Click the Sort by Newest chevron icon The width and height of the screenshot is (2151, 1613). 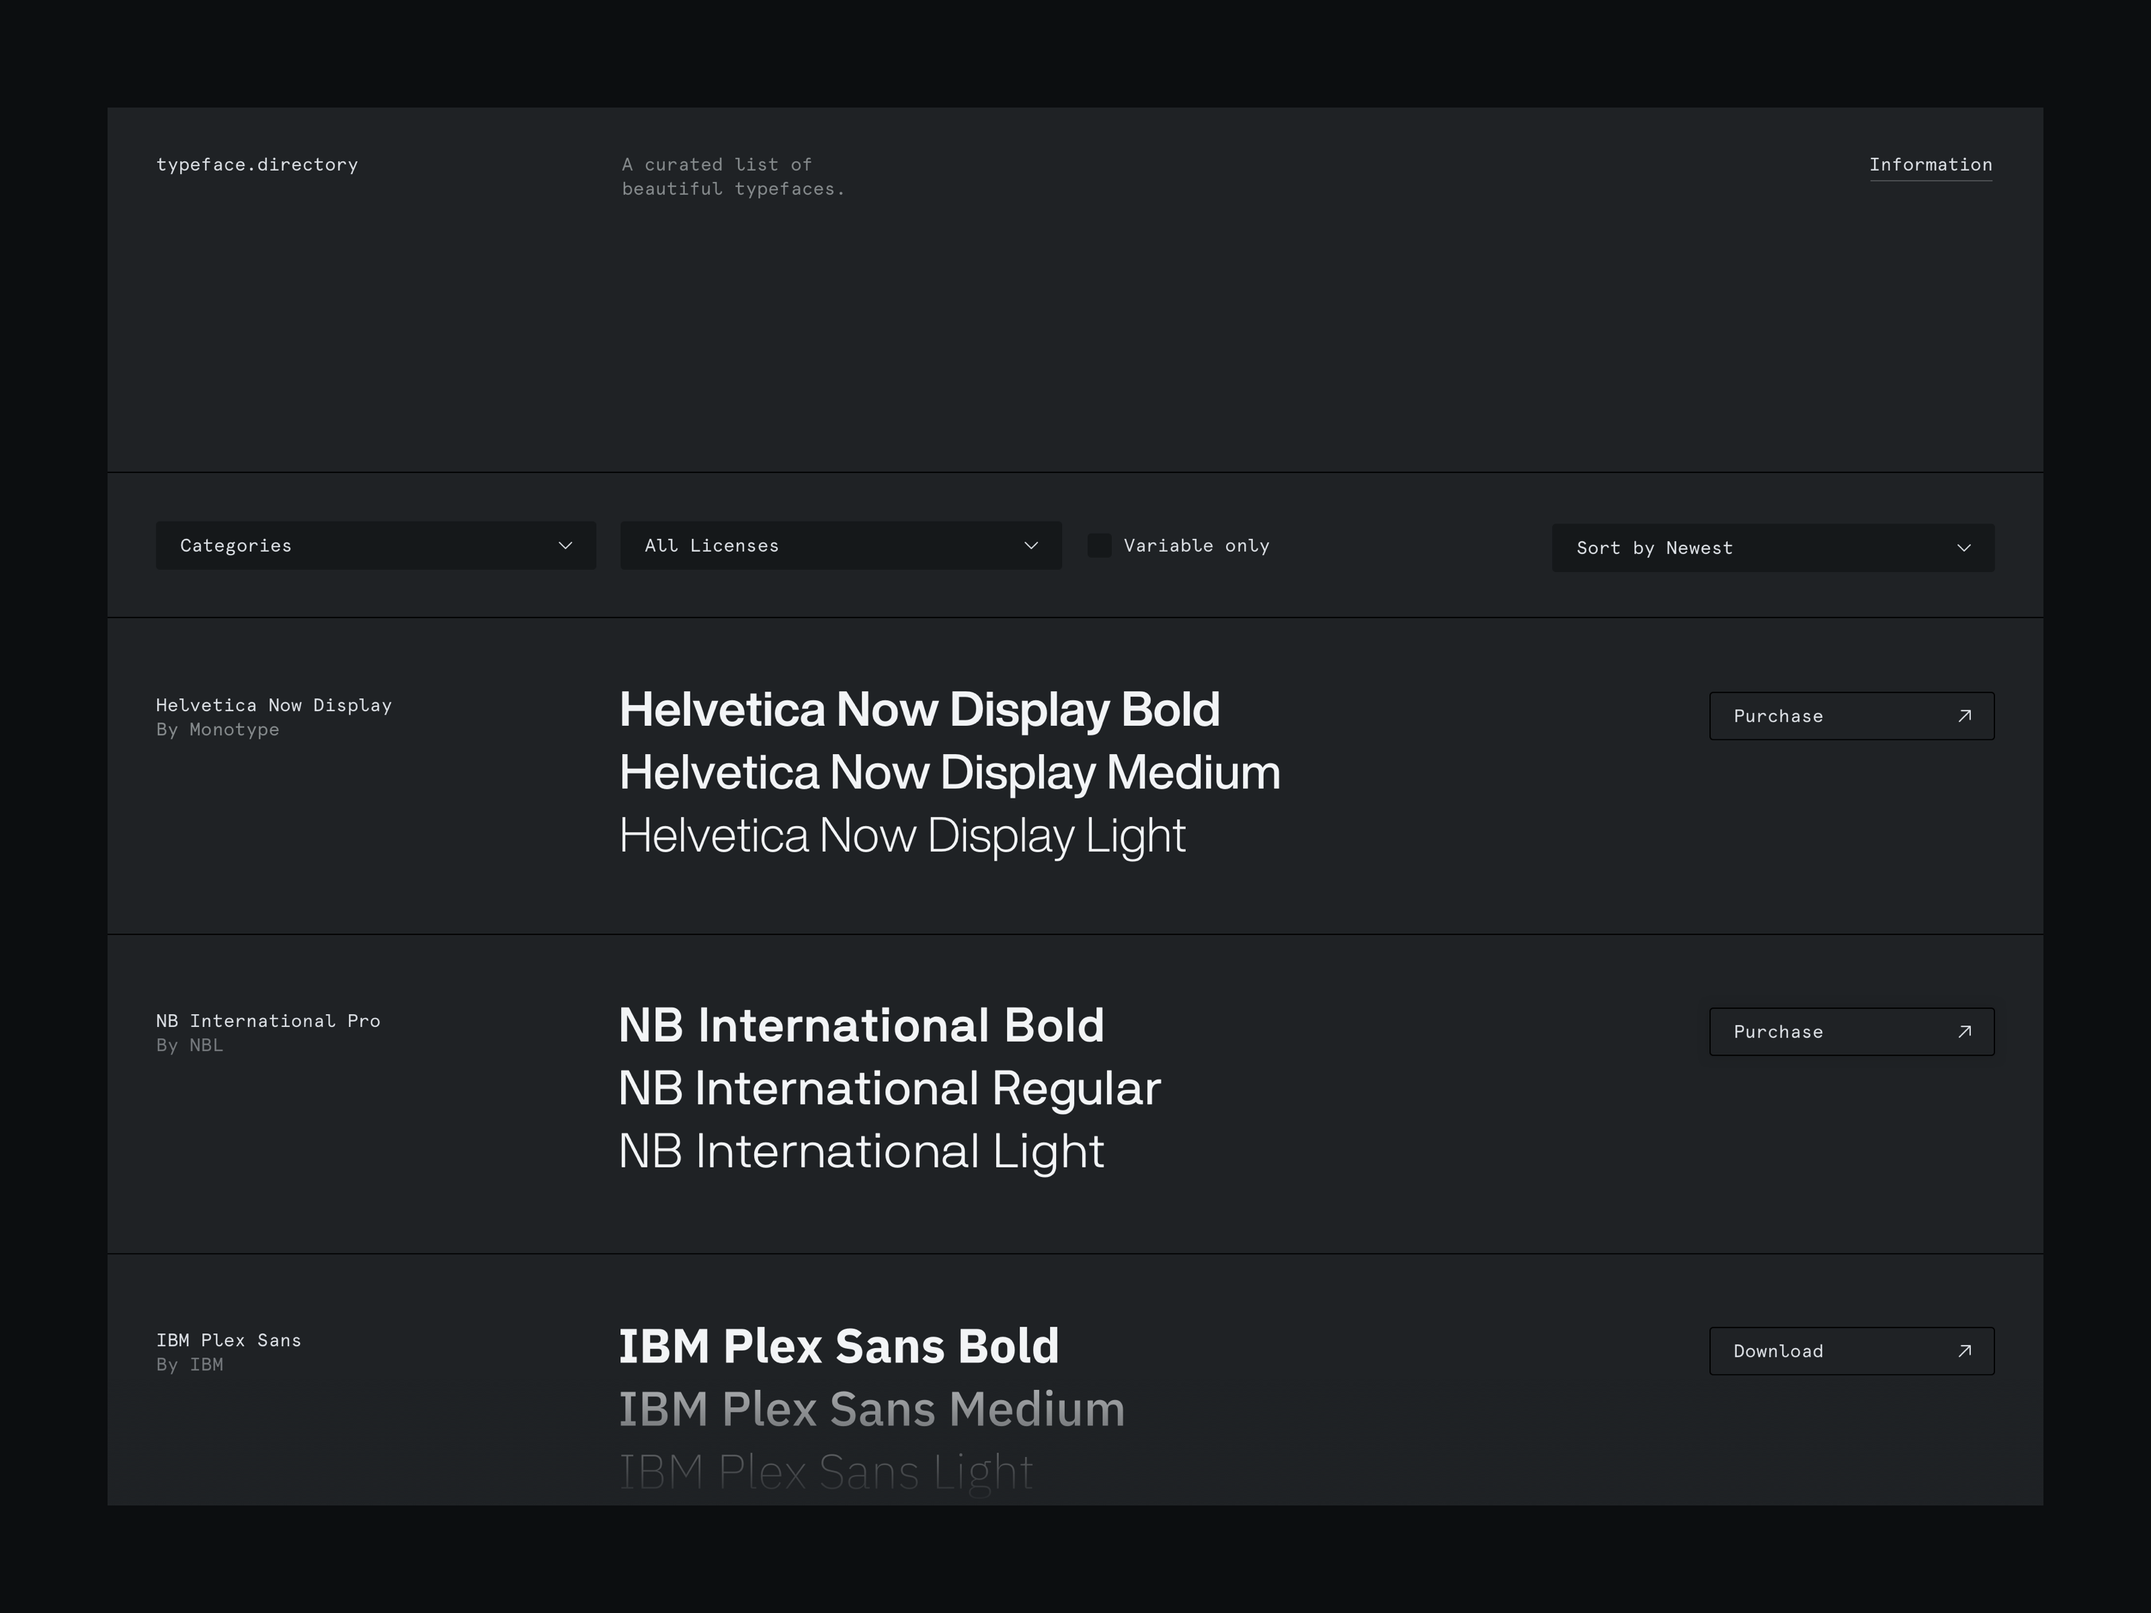tap(1963, 548)
